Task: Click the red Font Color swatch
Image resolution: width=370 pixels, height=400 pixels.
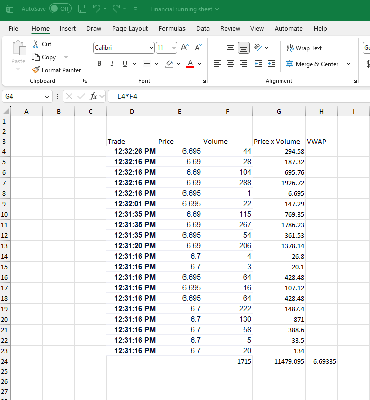Action: [x=190, y=64]
